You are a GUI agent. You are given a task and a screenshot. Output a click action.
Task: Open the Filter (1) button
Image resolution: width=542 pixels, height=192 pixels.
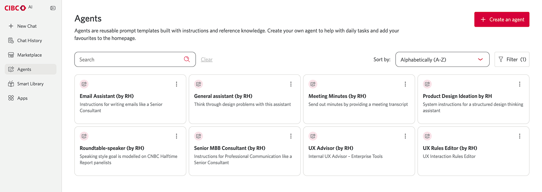coord(512,59)
